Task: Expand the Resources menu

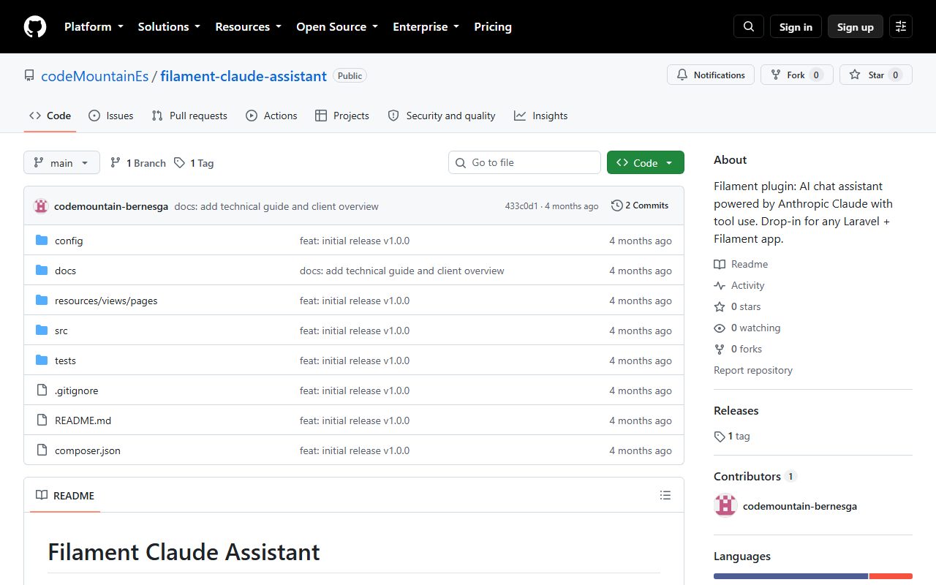Action: (x=248, y=26)
